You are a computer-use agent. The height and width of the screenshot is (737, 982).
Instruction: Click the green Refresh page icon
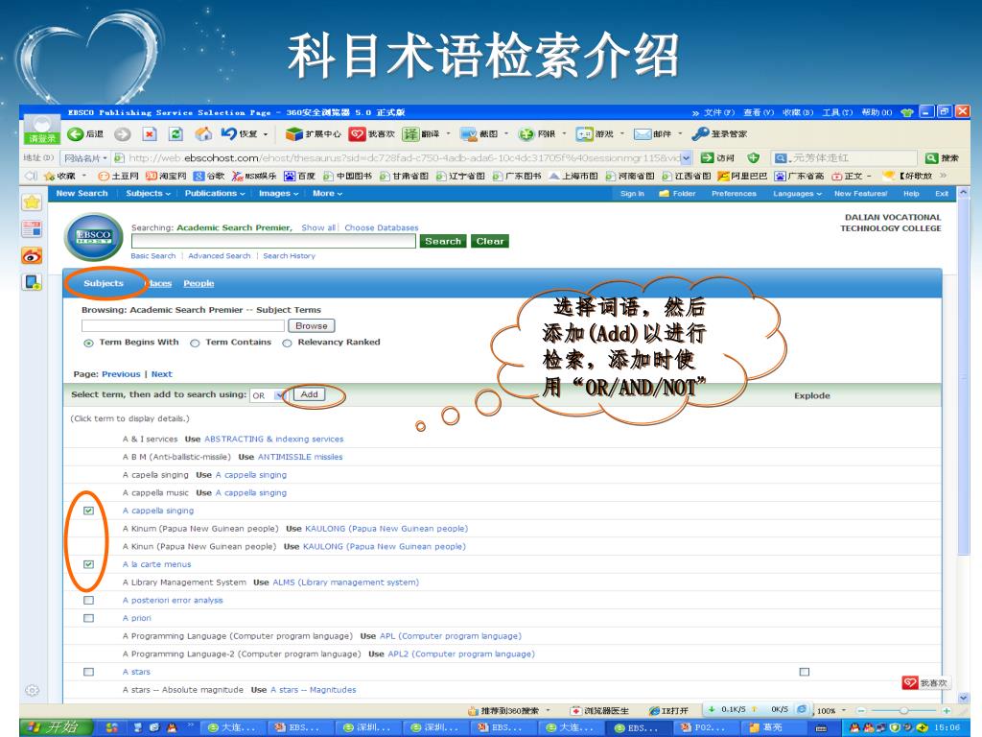[176, 134]
